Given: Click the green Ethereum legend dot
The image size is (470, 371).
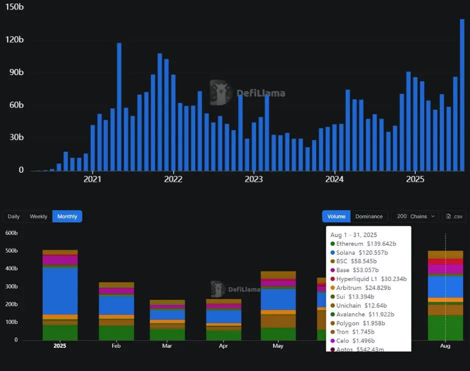Looking at the screenshot, I should point(332,244).
